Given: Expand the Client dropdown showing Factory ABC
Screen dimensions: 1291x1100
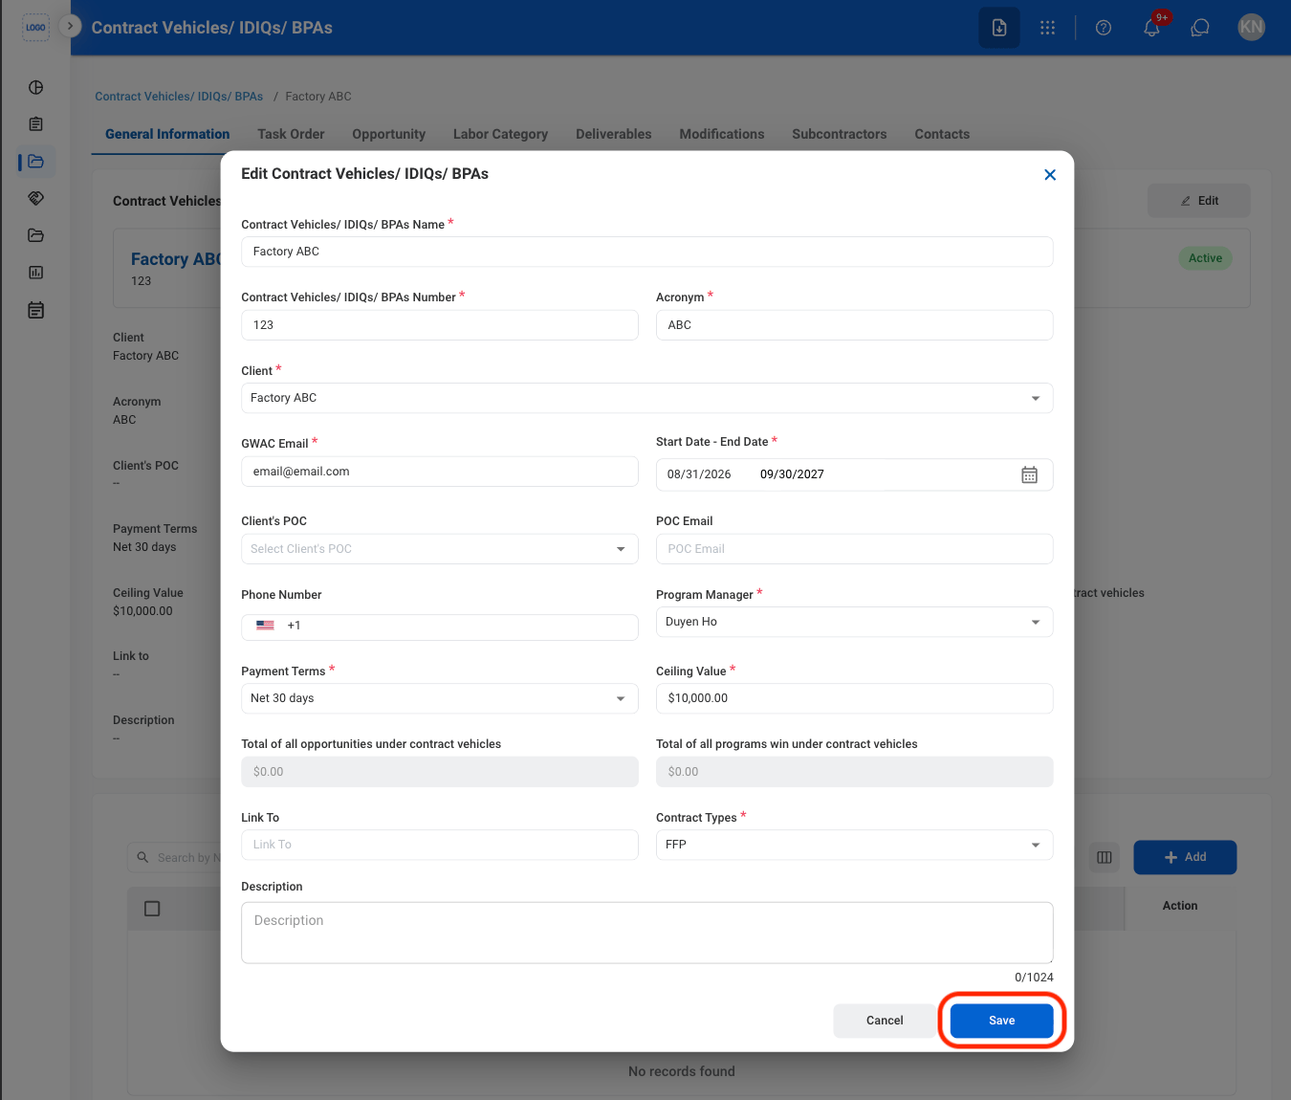Looking at the screenshot, I should 646,398.
